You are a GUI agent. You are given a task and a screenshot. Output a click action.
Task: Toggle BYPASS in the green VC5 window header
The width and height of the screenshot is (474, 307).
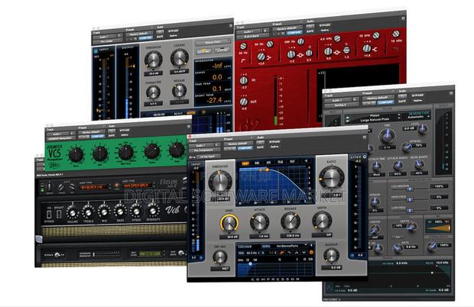pos(125,130)
